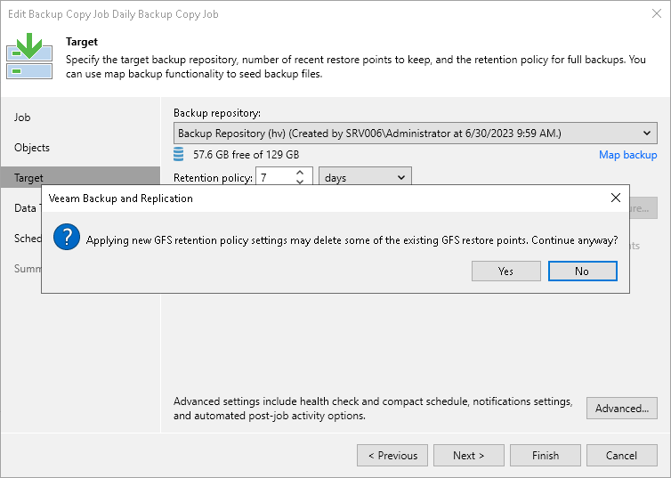
Task: Click the 57.6 GB free of 129 GB text
Action: 246,155
